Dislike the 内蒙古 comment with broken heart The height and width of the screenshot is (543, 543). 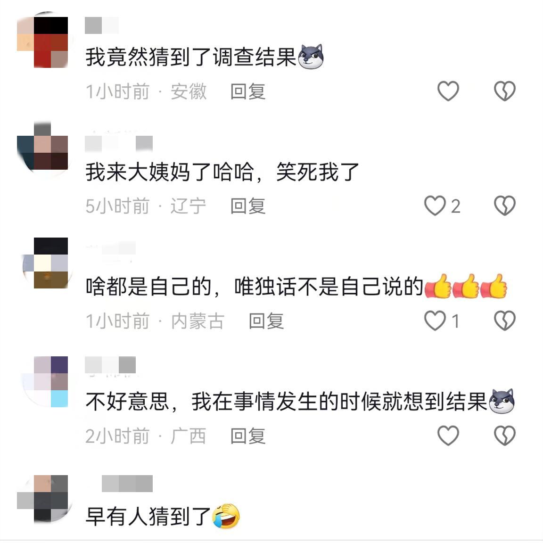(504, 321)
